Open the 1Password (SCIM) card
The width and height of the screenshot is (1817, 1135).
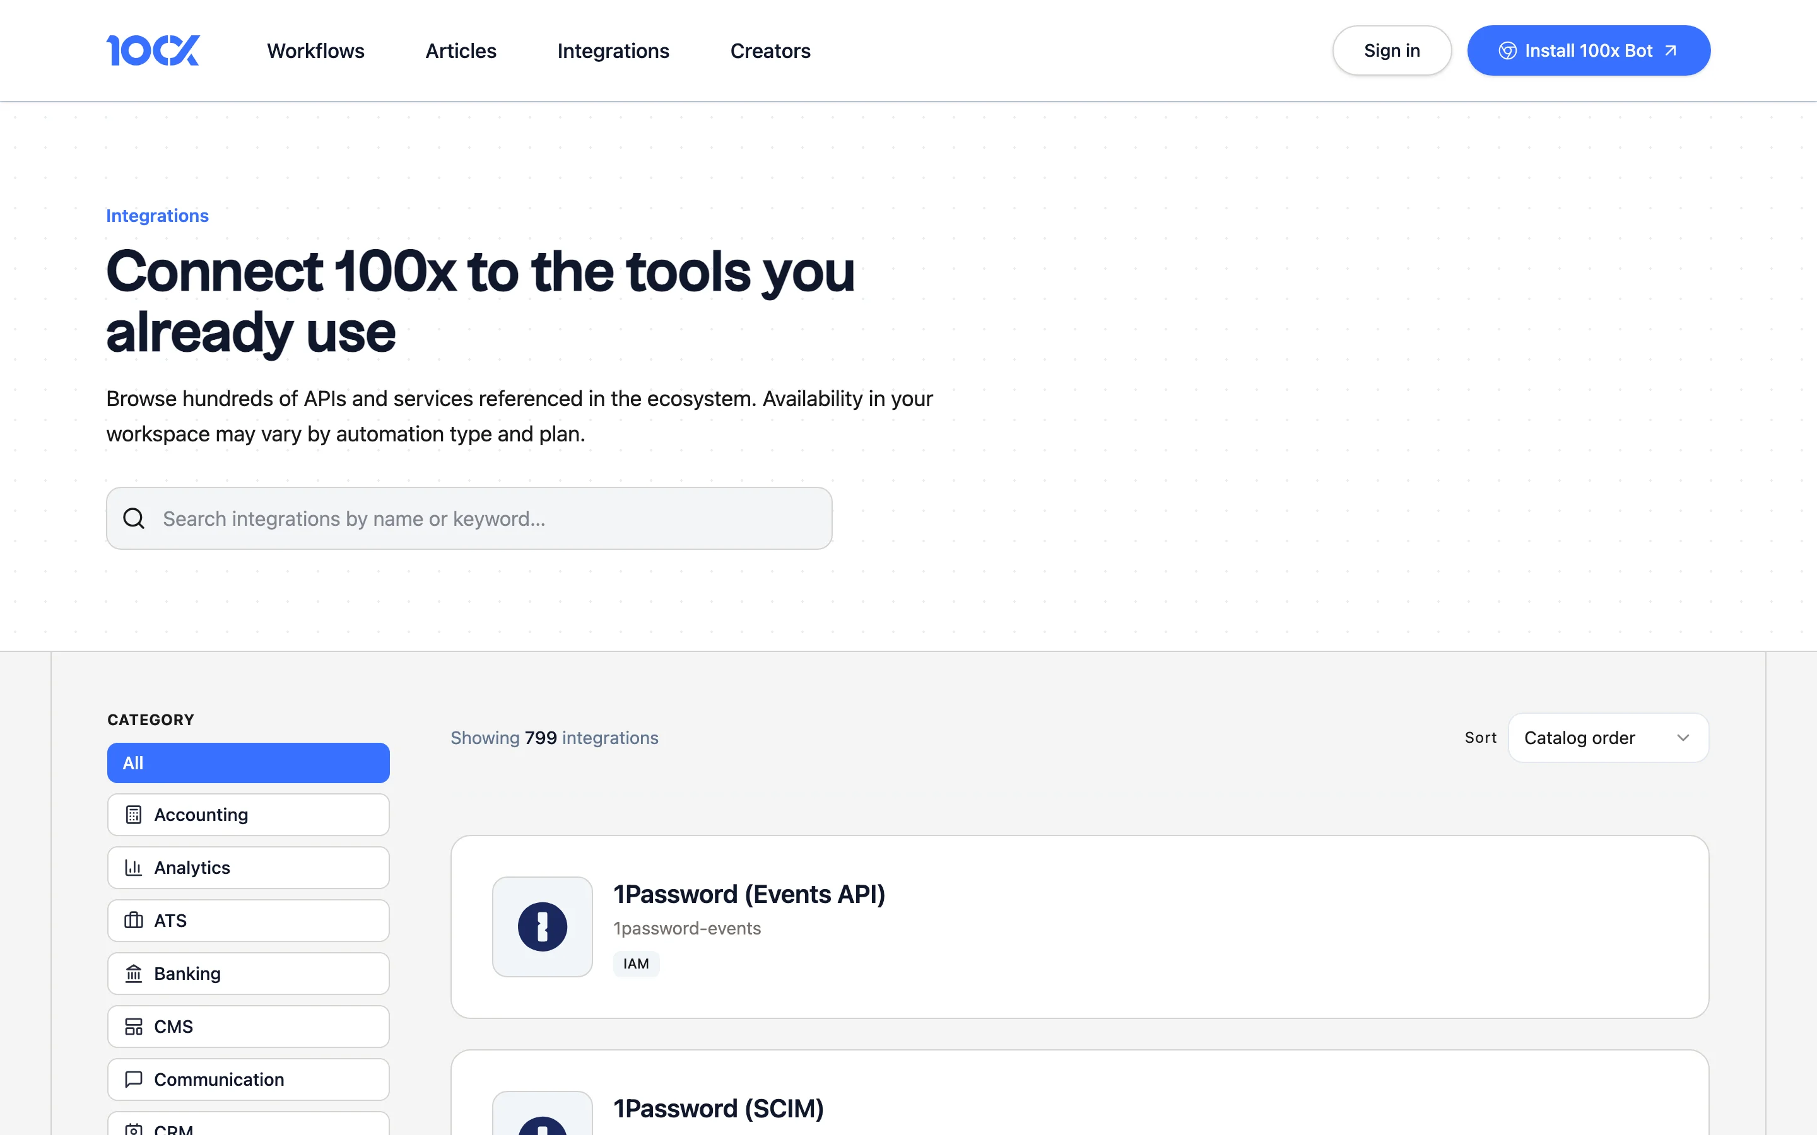click(x=1079, y=1093)
